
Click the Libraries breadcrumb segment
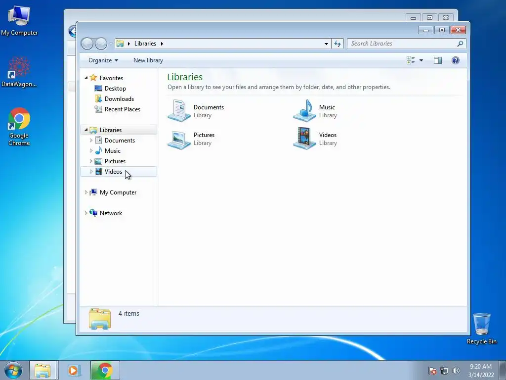point(145,44)
